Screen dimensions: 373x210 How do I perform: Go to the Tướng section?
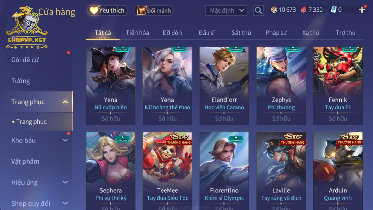tap(20, 81)
